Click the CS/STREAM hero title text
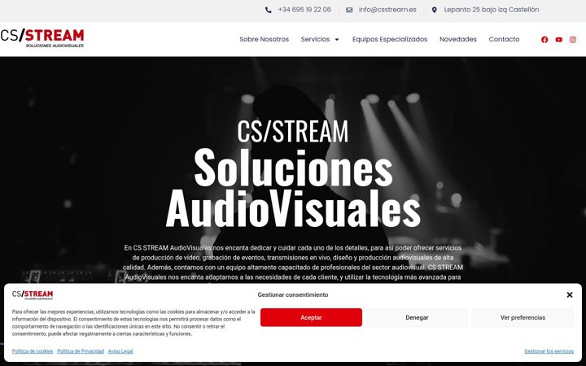586x366 pixels. tap(293, 131)
